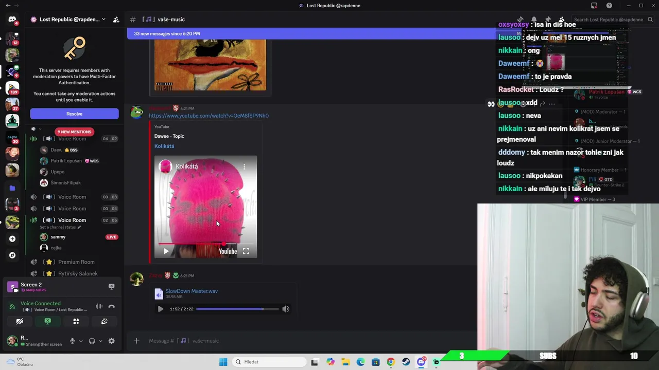Open the Discord inbox icon in the title bar
Image resolution: width=659 pixels, height=370 pixels.
(x=594, y=6)
